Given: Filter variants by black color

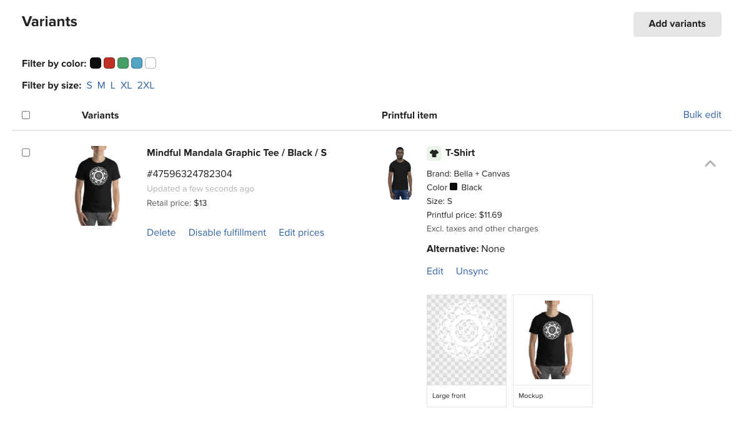Looking at the screenshot, I should coord(96,63).
